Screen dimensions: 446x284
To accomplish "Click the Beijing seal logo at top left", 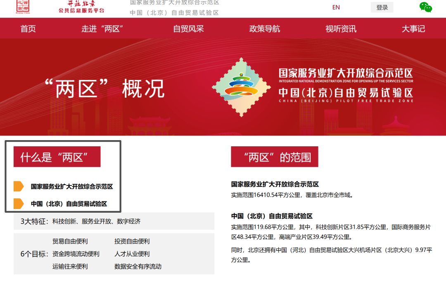I will 23,7.
